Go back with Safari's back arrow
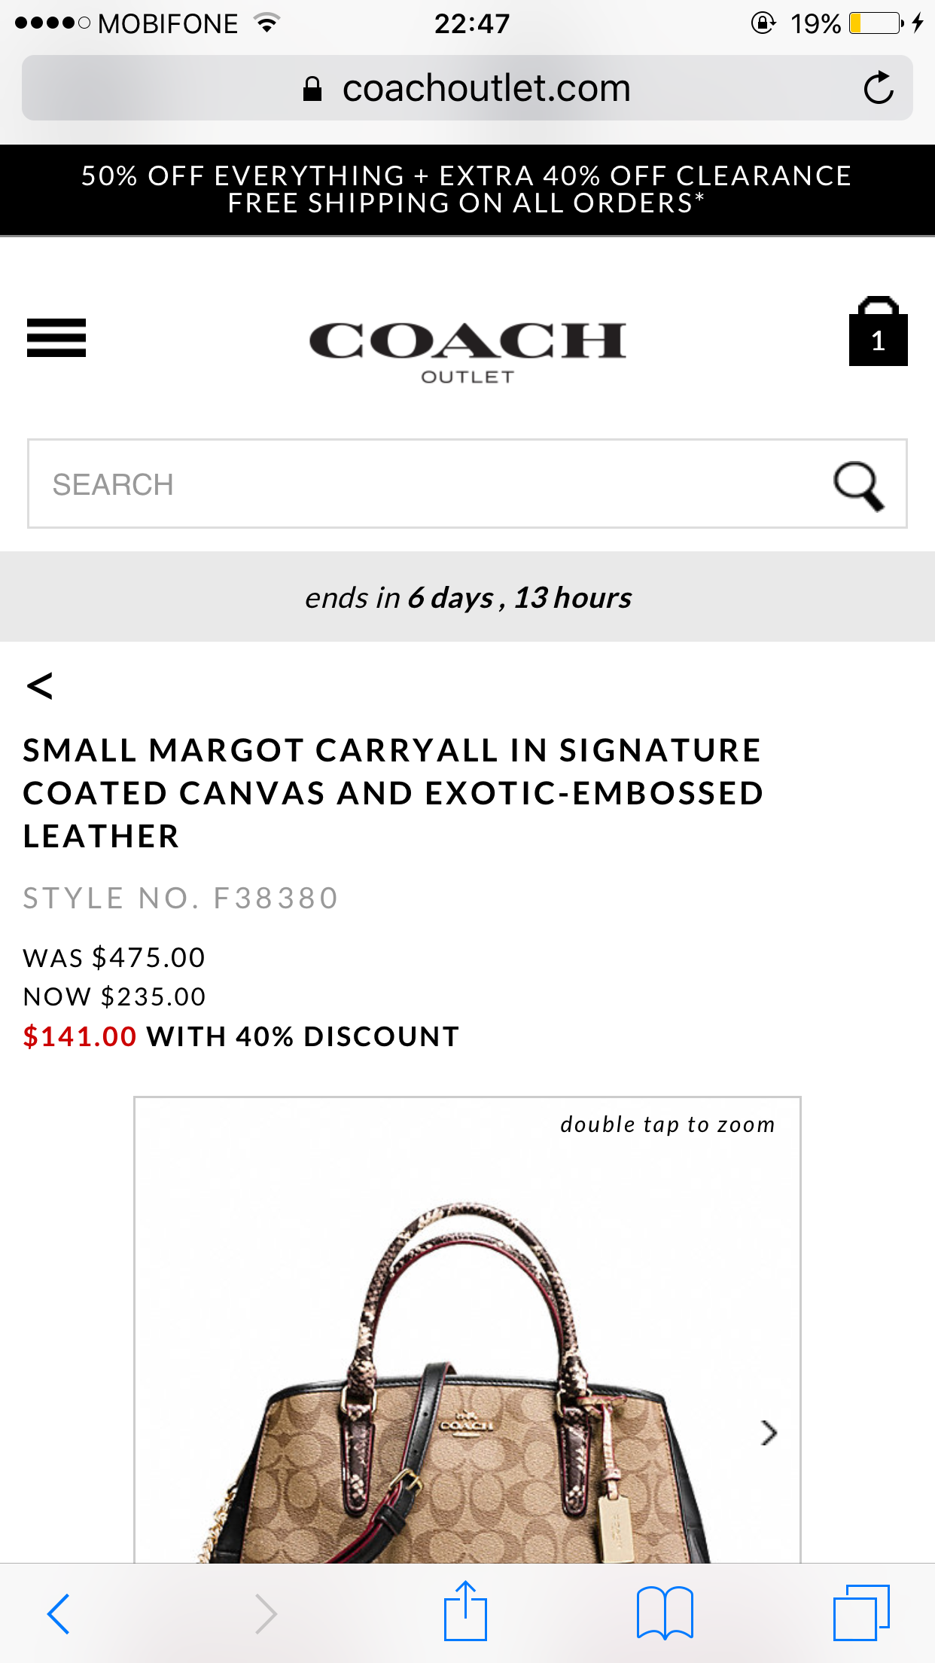 point(59,1614)
